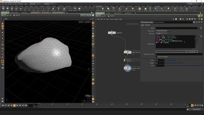Add a Spot Light from shelf

click(108, 9)
